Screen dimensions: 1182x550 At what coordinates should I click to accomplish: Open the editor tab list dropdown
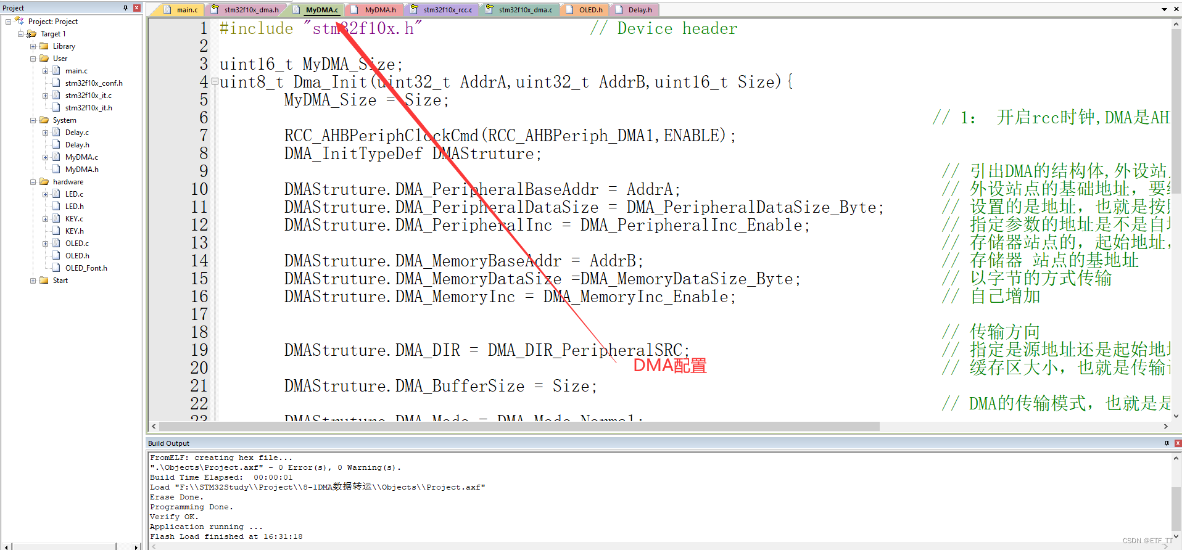[x=1164, y=10]
